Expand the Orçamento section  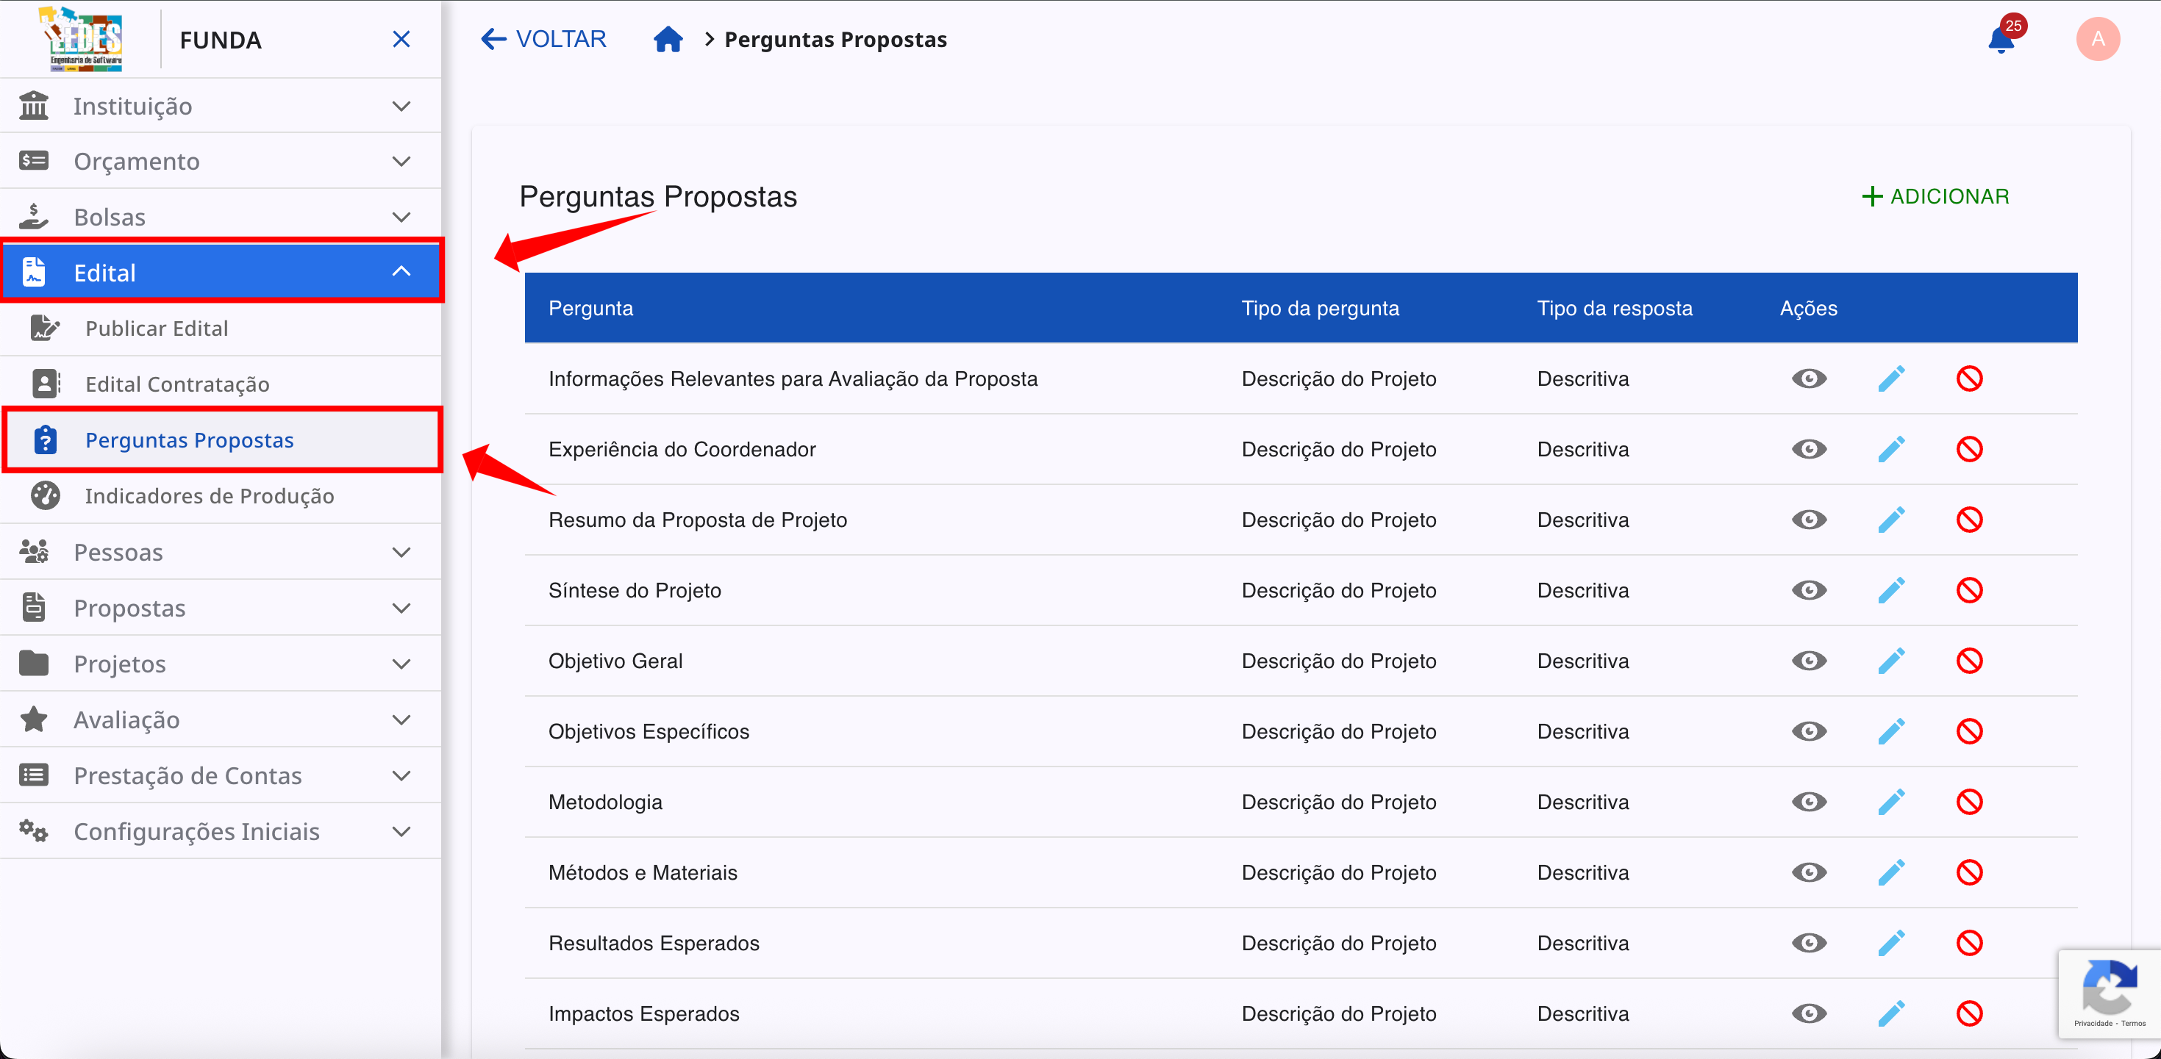point(401,161)
